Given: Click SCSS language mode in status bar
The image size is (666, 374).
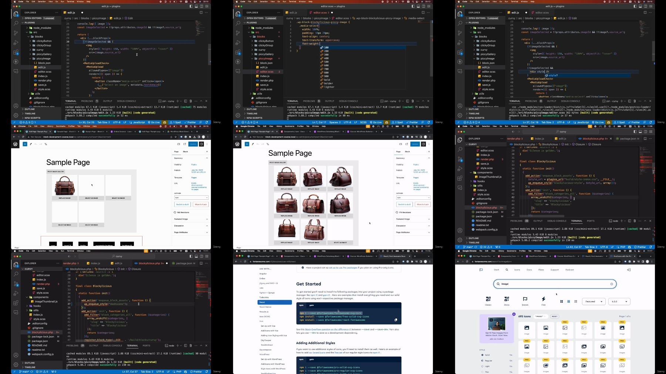Looking at the screenshot, I should 363,122.
